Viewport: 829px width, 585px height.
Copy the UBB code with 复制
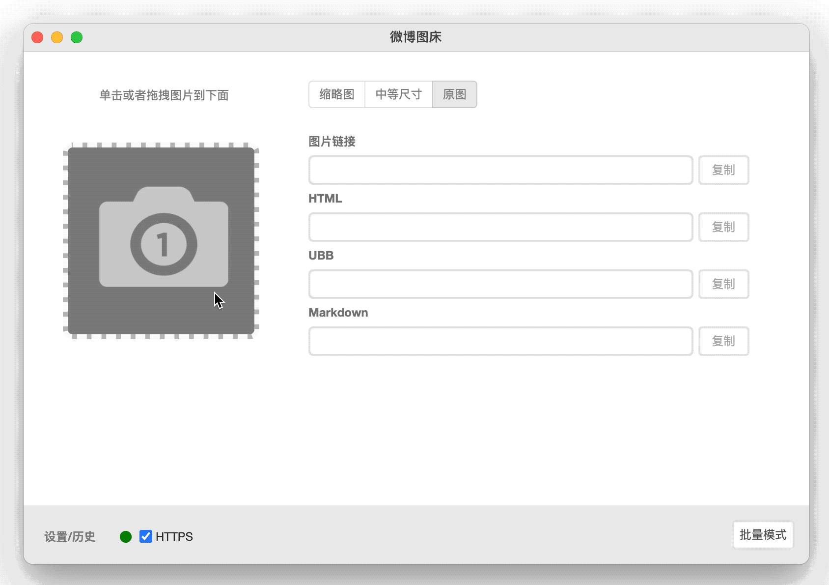point(723,284)
